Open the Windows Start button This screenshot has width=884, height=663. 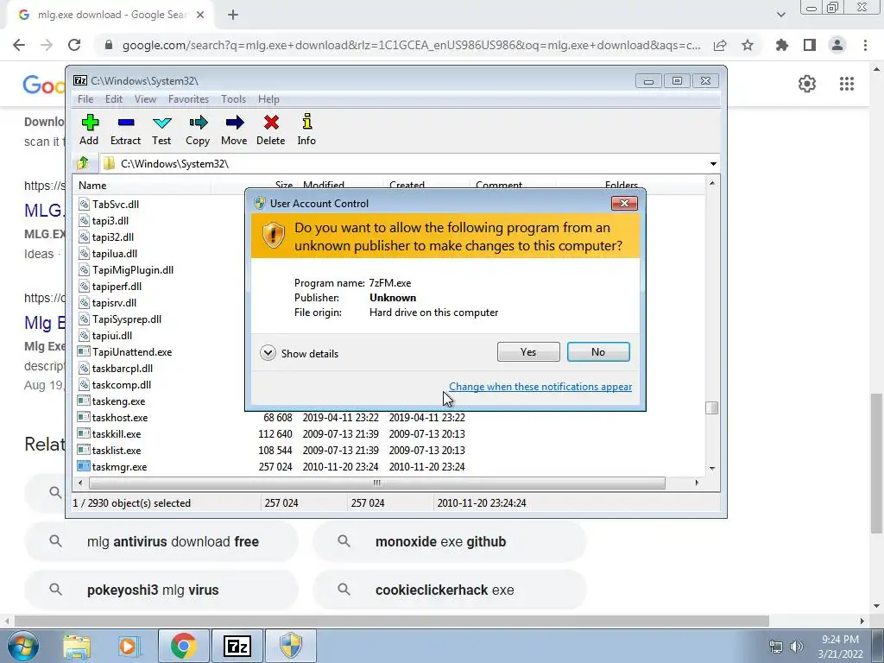pyautogui.click(x=23, y=646)
